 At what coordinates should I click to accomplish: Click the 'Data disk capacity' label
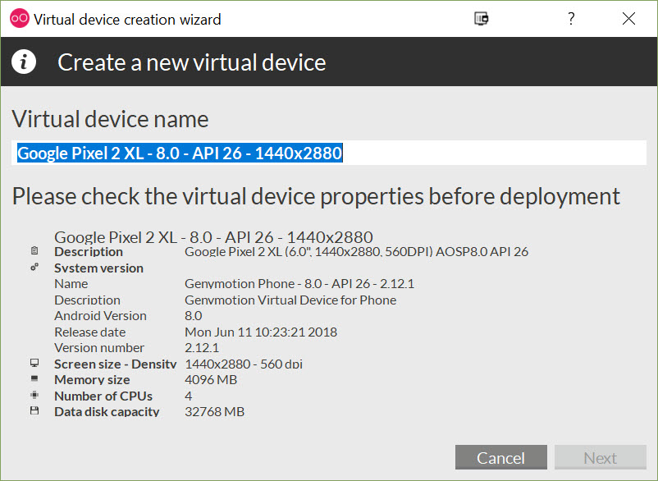tap(107, 412)
